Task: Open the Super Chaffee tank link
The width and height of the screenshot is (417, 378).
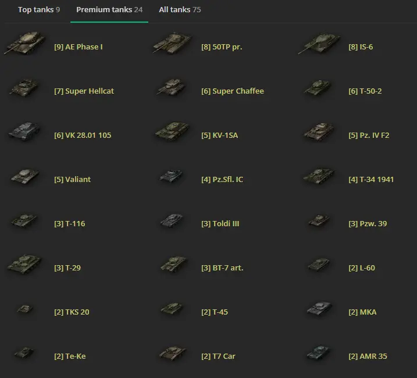Action: click(232, 91)
